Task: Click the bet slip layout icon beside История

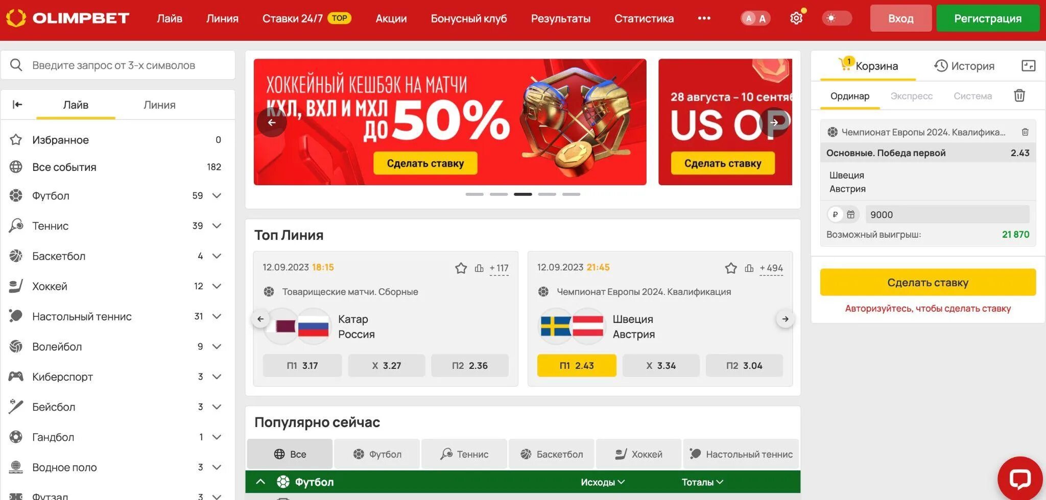Action: [x=1028, y=65]
